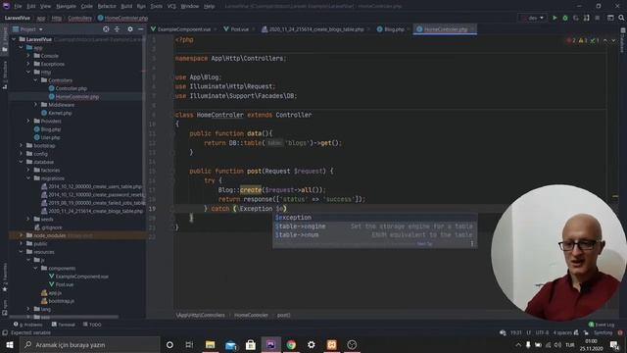Viewport: 627px width, 353px height.
Task: Expand the bootstrap folder
Action: point(22,145)
